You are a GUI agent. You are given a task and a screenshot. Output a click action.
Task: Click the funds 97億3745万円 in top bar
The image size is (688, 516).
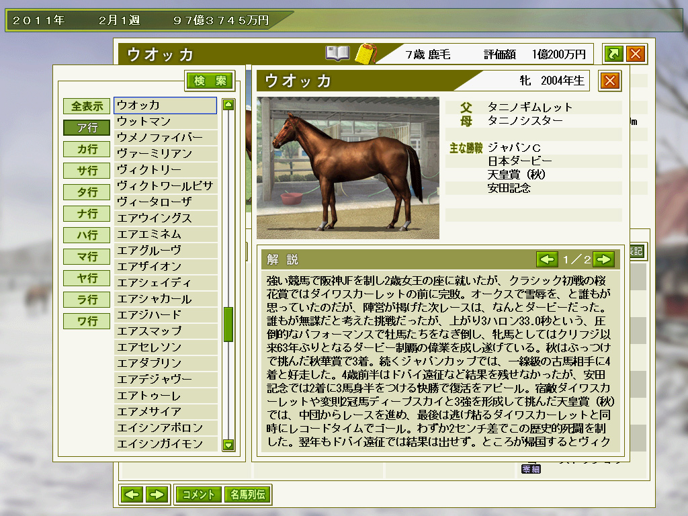pyautogui.click(x=221, y=21)
